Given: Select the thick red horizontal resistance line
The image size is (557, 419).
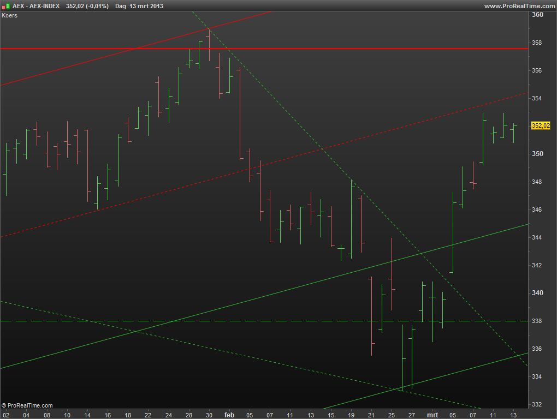Looking at the screenshot, I should [x=328, y=49].
